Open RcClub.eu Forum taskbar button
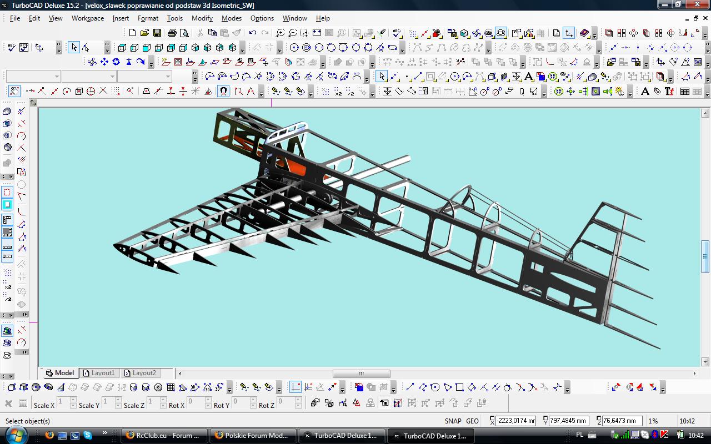711x444 pixels. [164, 436]
